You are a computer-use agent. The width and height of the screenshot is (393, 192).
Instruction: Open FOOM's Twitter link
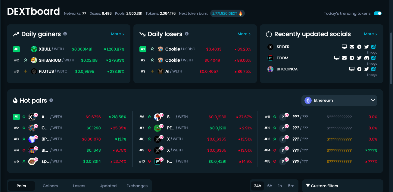tap(359, 58)
